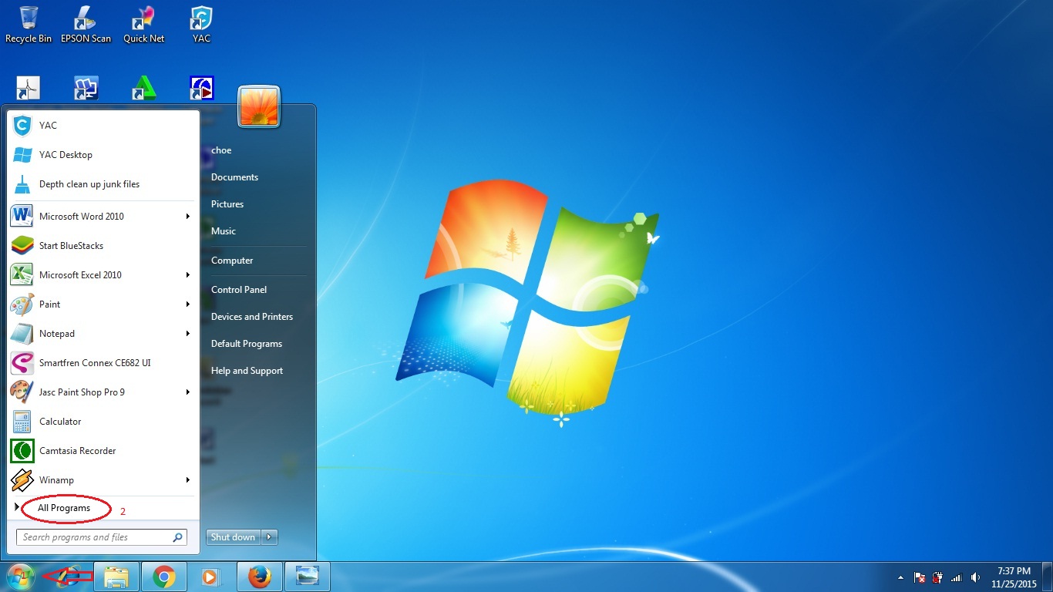Open the picture viewer taskbar button
This screenshot has height=592, width=1053.
click(x=308, y=577)
